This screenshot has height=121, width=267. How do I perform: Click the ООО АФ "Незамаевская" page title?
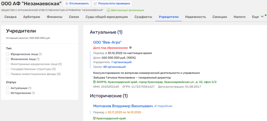[x=31, y=4]
